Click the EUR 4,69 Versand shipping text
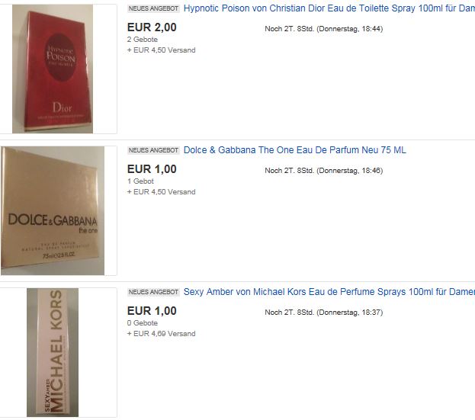Viewport: 475px width, 420px height. 161,333
